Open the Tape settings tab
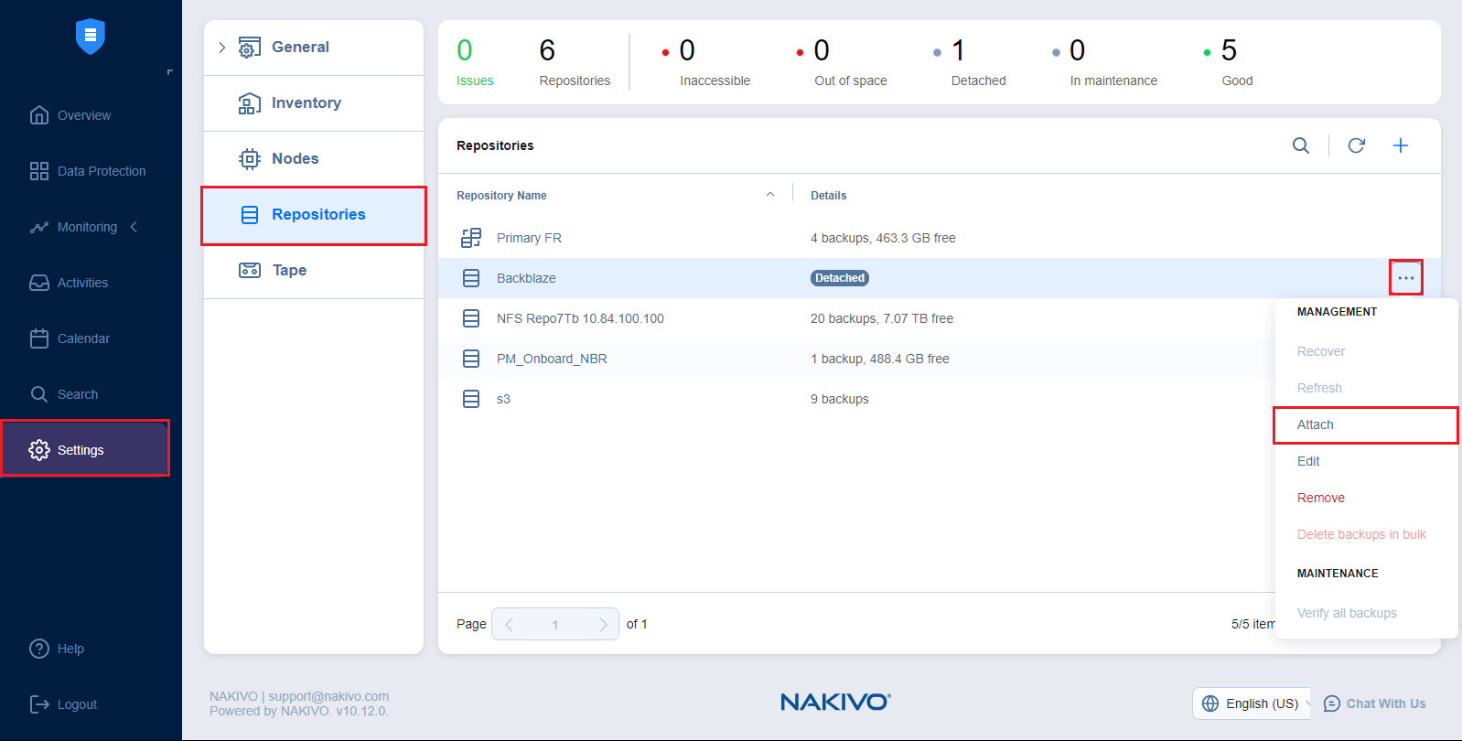Viewport: 1462px width, 741px height. pos(289,270)
